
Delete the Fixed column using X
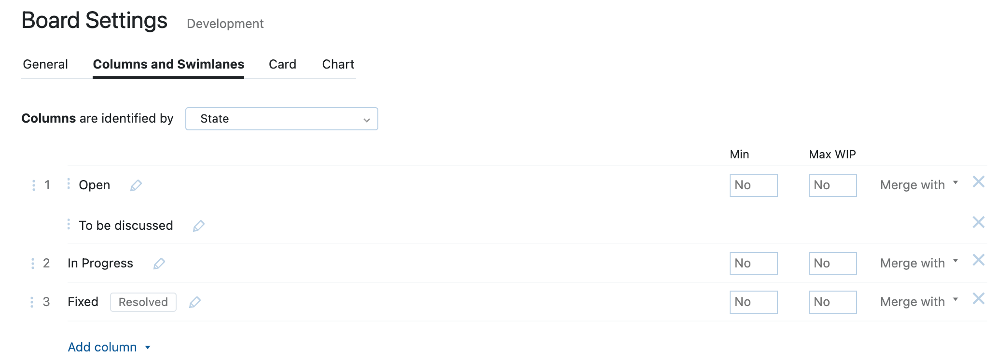[979, 299]
